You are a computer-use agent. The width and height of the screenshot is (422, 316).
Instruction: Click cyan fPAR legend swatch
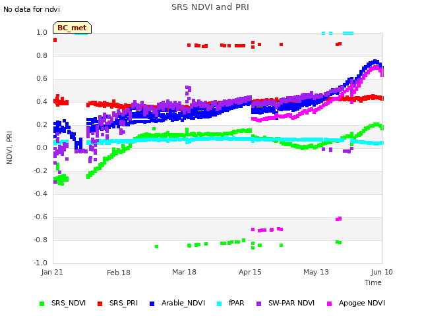click(x=220, y=303)
